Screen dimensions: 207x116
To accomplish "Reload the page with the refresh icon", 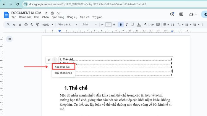I will (17, 4).
